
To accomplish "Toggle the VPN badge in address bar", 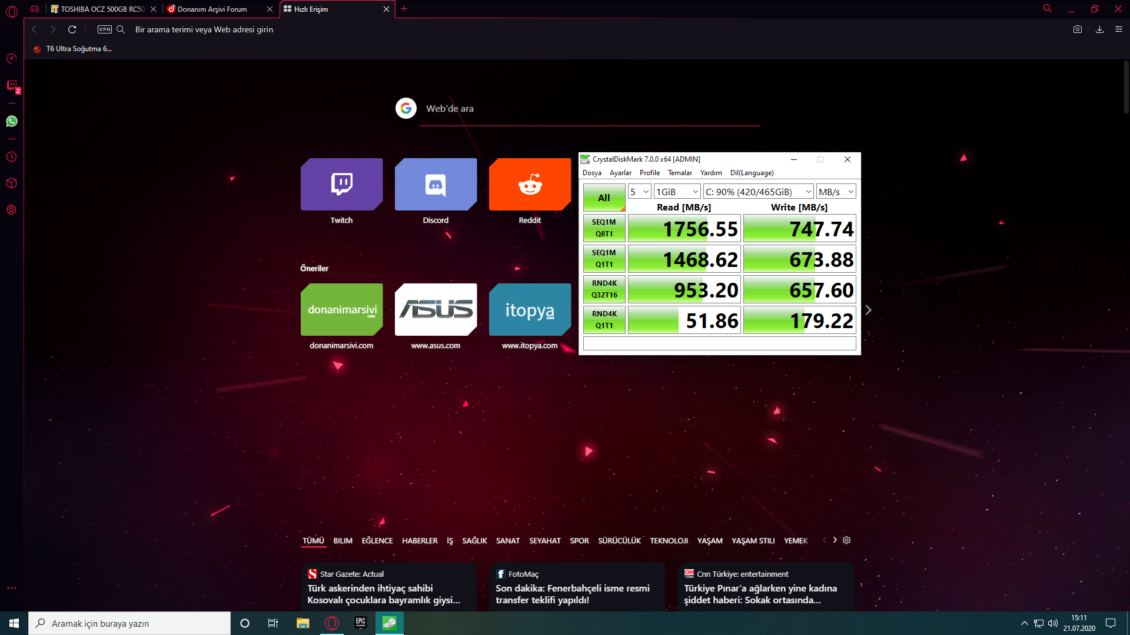I will click(105, 29).
